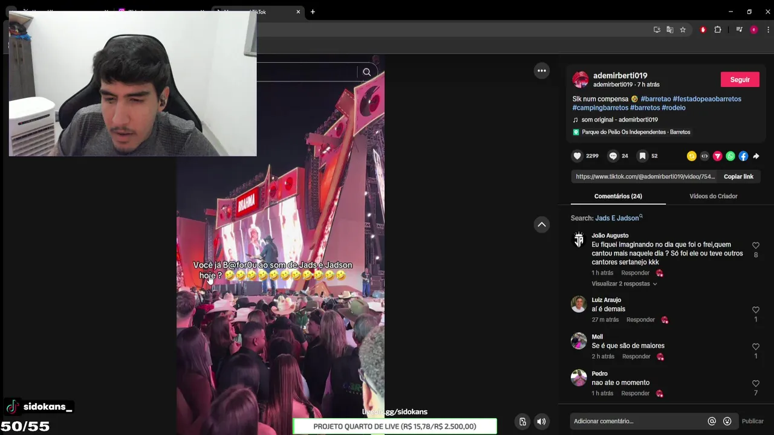Open the translate page icon in address bar

point(670,30)
